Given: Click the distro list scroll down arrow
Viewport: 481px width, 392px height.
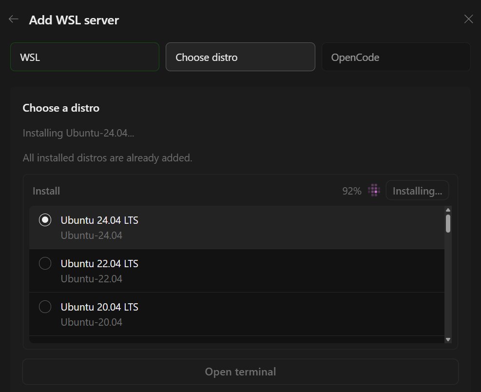Looking at the screenshot, I should click(448, 339).
